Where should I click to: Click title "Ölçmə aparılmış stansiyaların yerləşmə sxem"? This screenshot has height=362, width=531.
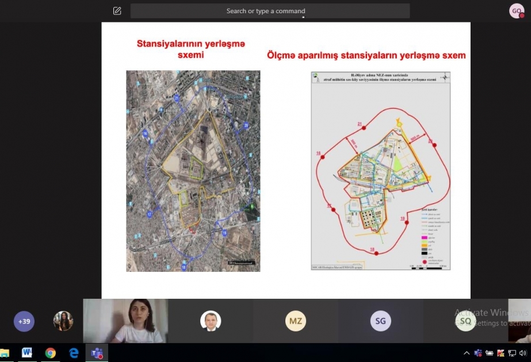pos(366,55)
